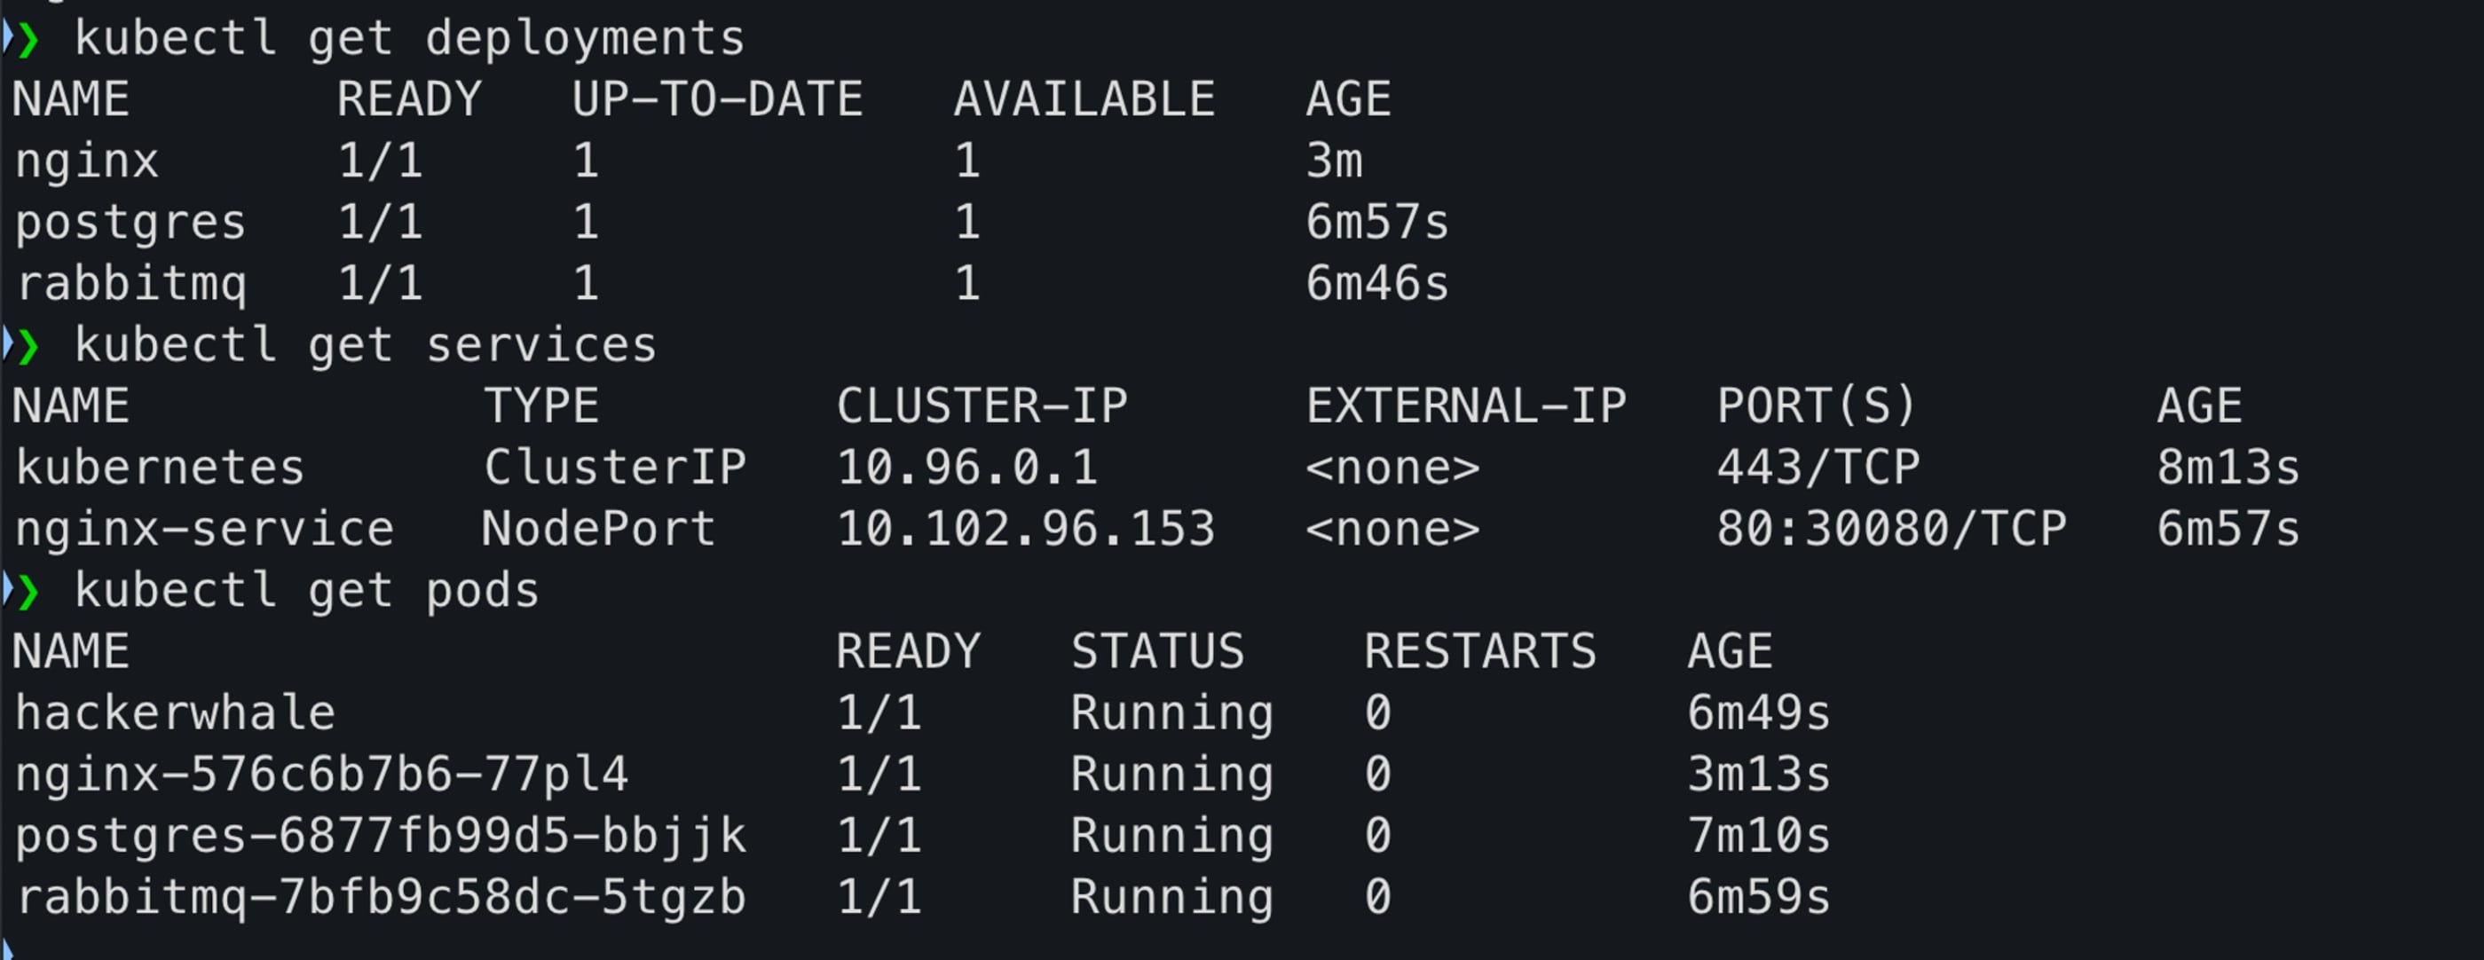The image size is (2484, 960).
Task: Click cluster IP 10.102.96.153
Action: point(1025,529)
